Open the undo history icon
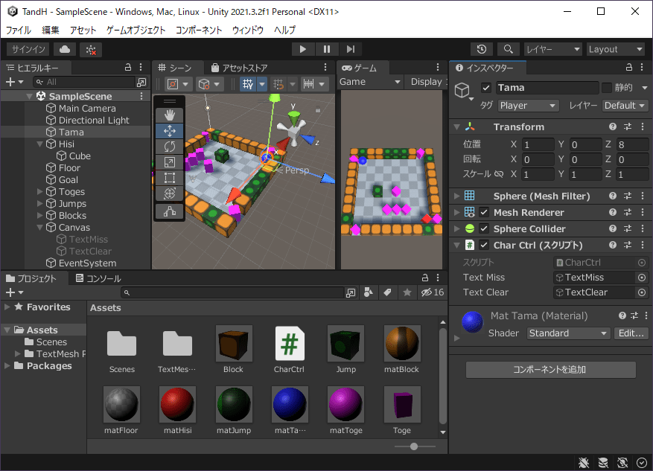653x471 pixels. pos(482,49)
